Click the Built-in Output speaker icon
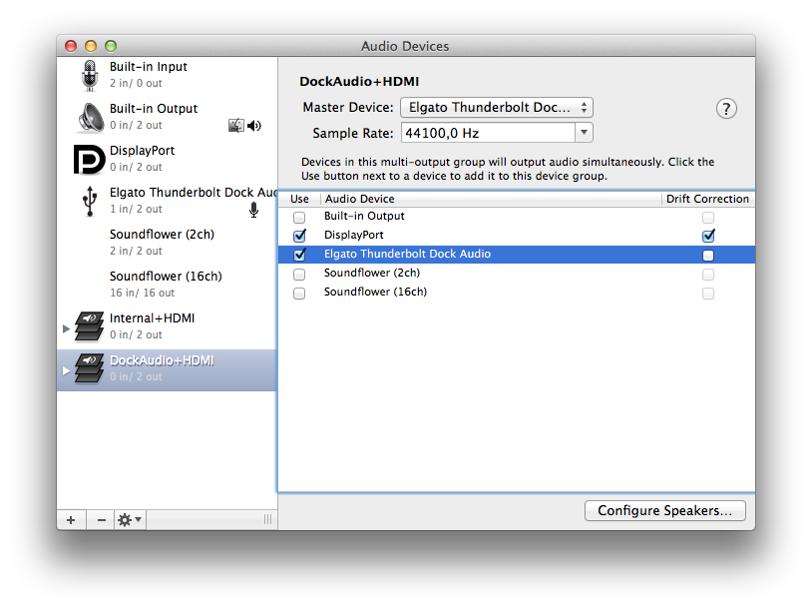 point(91,118)
